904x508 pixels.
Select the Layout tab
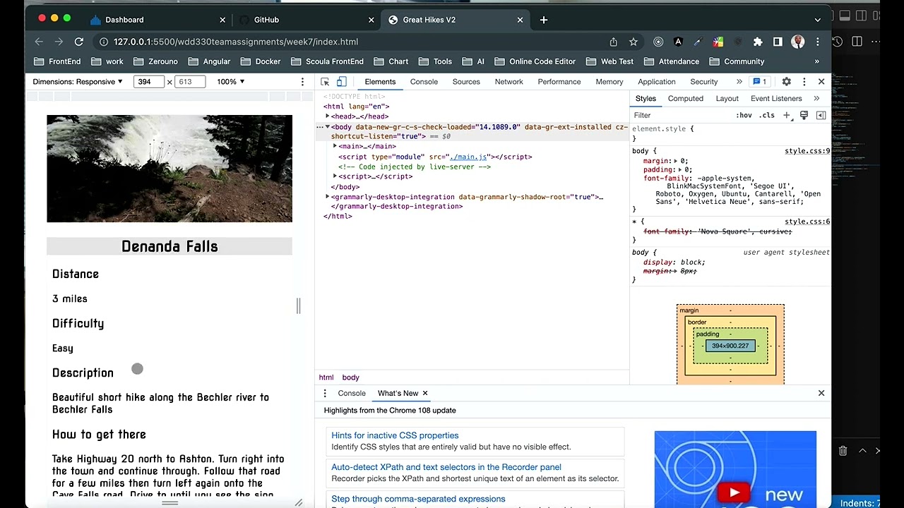pyautogui.click(x=727, y=99)
